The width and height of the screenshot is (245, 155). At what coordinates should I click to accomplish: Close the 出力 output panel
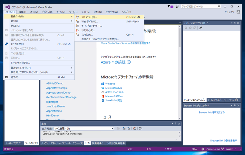[x=179, y=124]
